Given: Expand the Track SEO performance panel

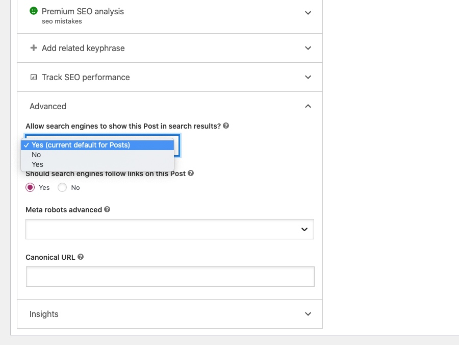Looking at the screenshot, I should (x=308, y=77).
